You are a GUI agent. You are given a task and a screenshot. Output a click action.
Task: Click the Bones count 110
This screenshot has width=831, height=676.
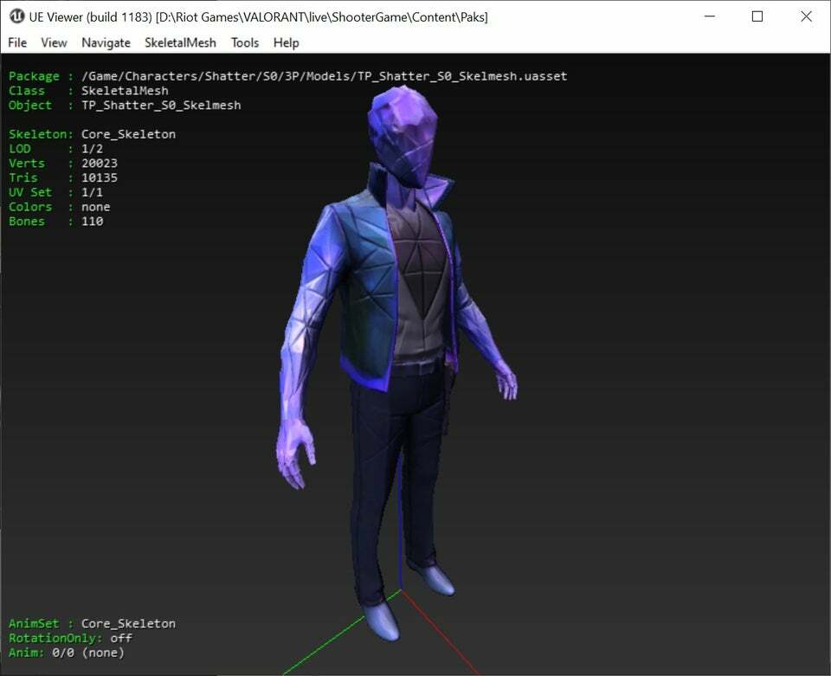pos(93,222)
